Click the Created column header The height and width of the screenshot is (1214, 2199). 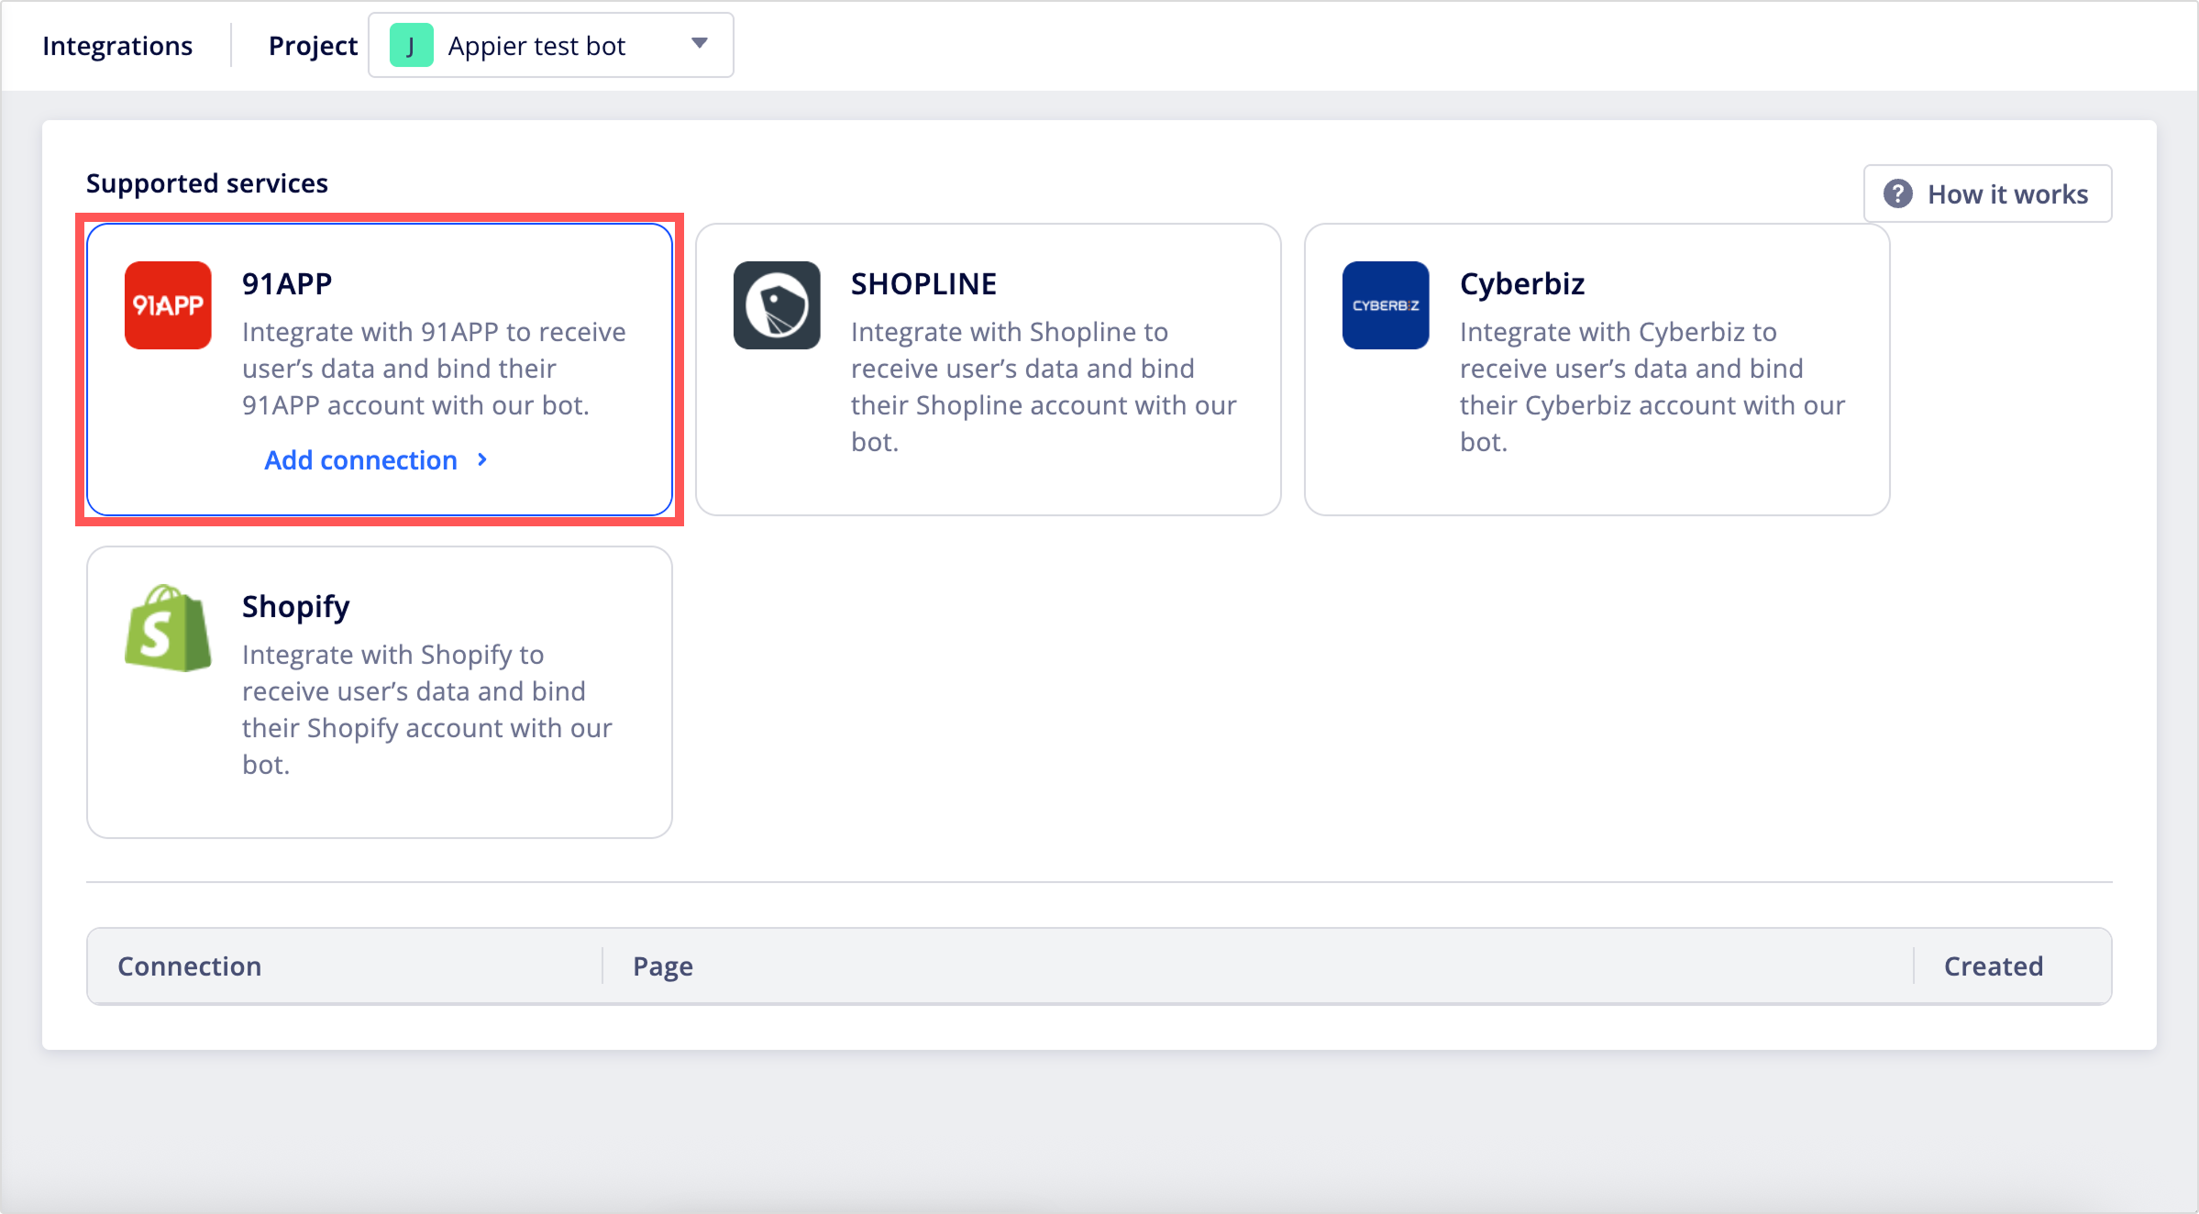(x=1994, y=966)
